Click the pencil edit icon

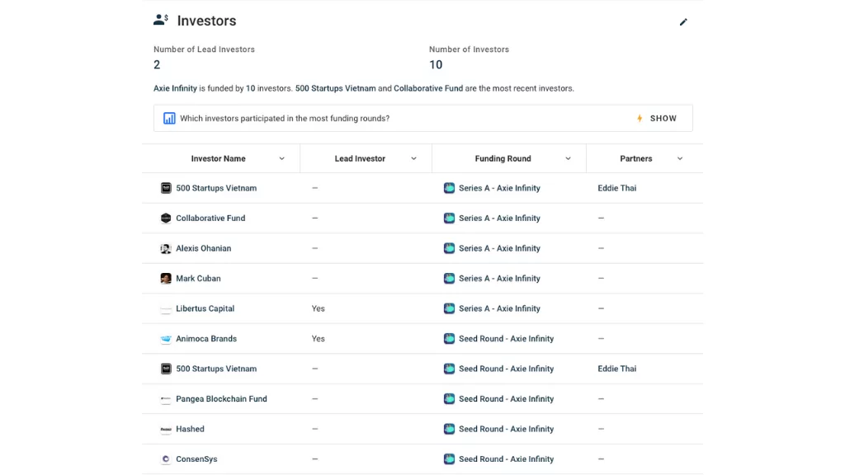click(683, 22)
